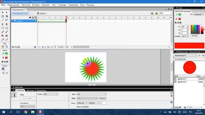Select Двойной 2 in the library
205x115 pixels.
click(x=182, y=82)
